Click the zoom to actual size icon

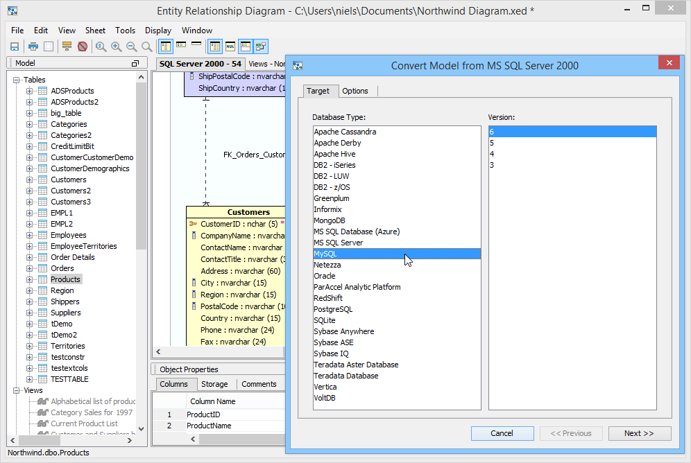point(101,46)
